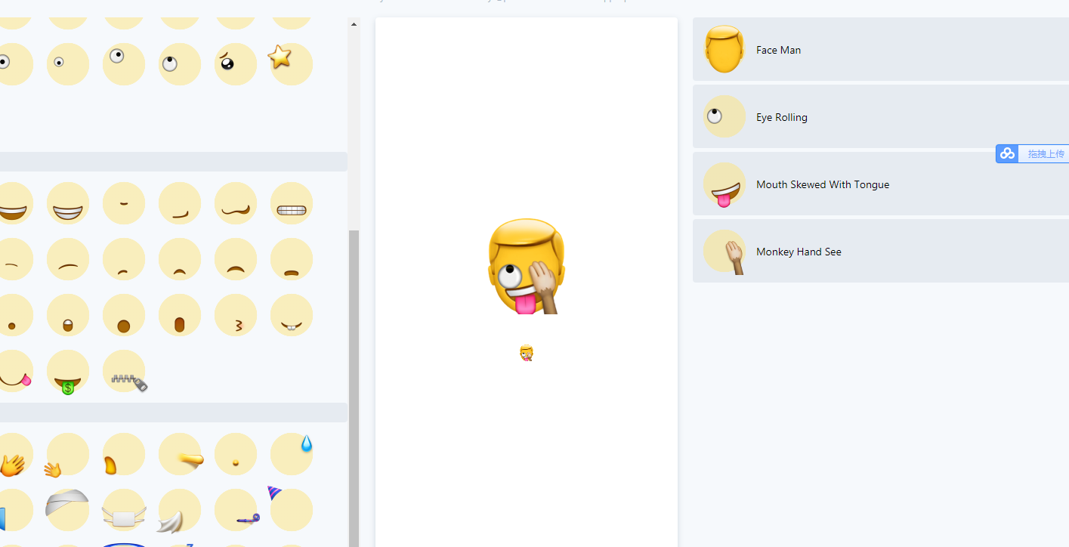Pick the buck-teeth smile mouth
1069x547 pixels.
click(x=292, y=315)
